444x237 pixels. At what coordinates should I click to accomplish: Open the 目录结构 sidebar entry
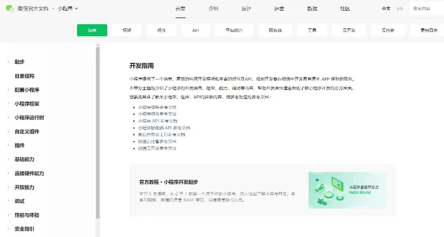[x=24, y=76]
